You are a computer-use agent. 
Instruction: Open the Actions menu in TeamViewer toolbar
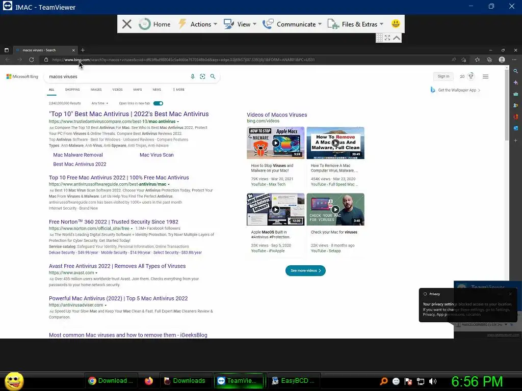[x=198, y=24]
